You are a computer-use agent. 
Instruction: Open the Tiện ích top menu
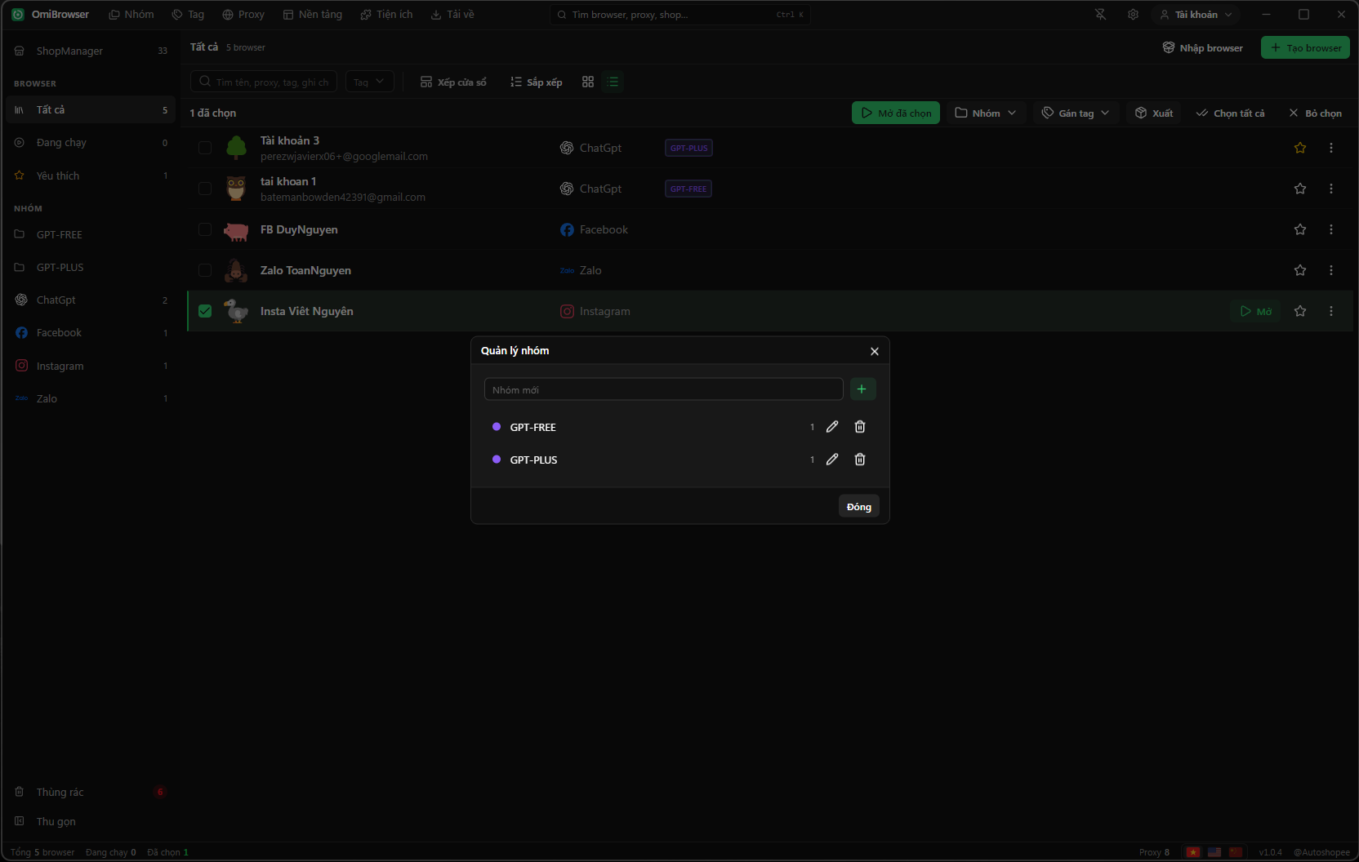386,15
